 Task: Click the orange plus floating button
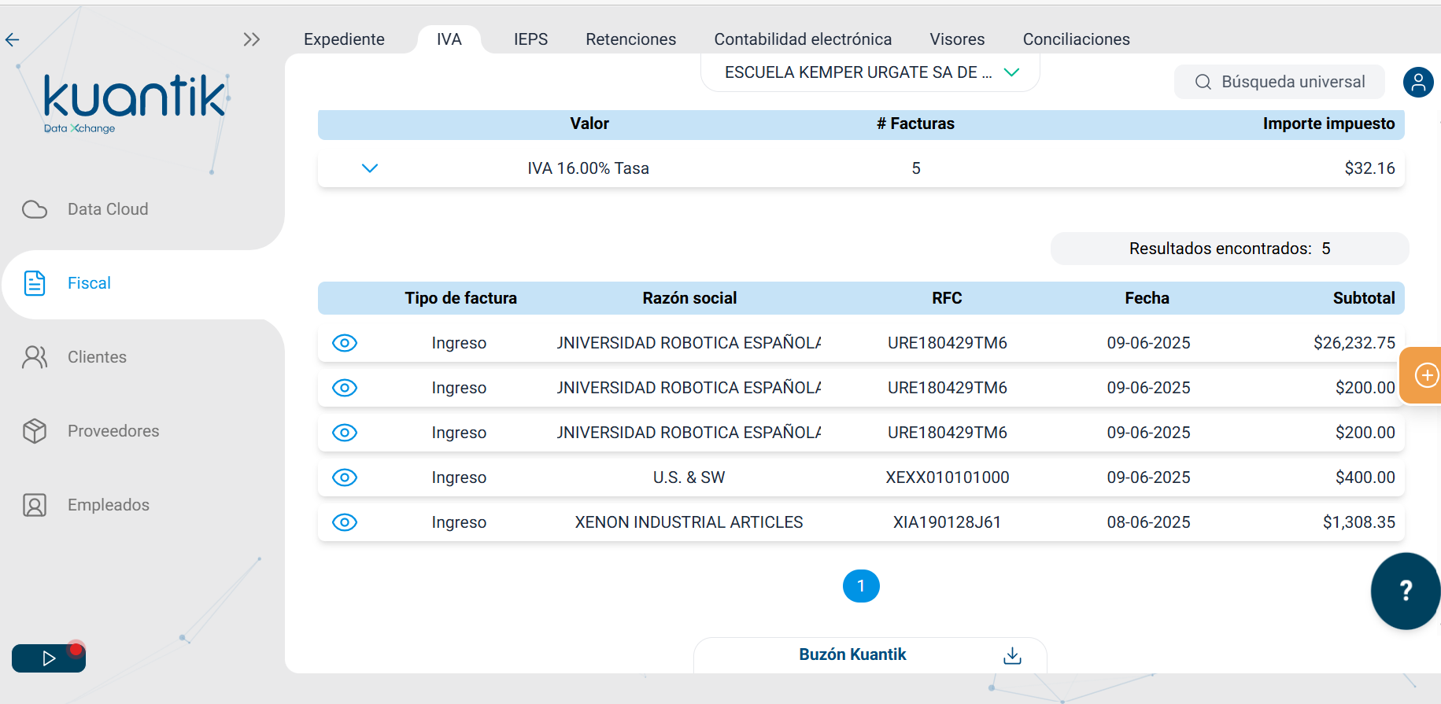1425,375
